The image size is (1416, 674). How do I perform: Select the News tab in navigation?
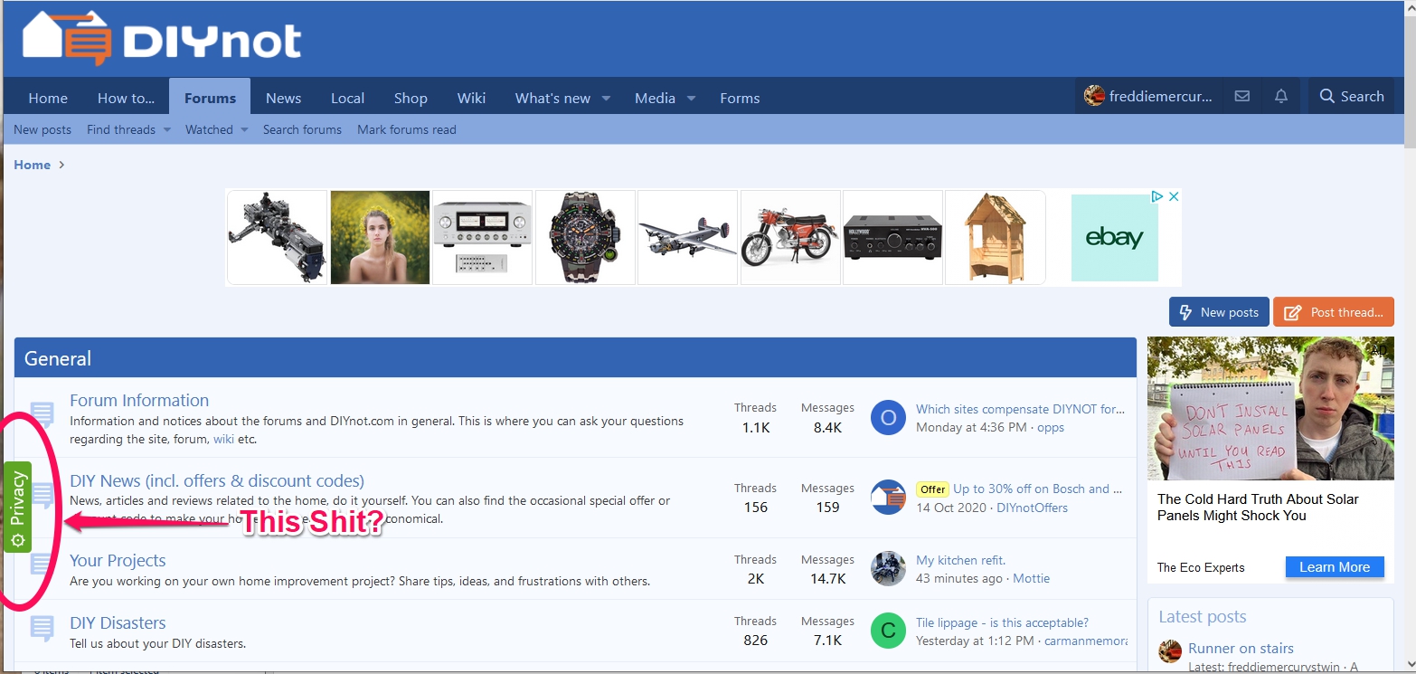(283, 98)
